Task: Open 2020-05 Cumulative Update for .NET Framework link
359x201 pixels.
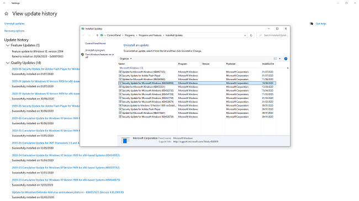Action: point(45,143)
